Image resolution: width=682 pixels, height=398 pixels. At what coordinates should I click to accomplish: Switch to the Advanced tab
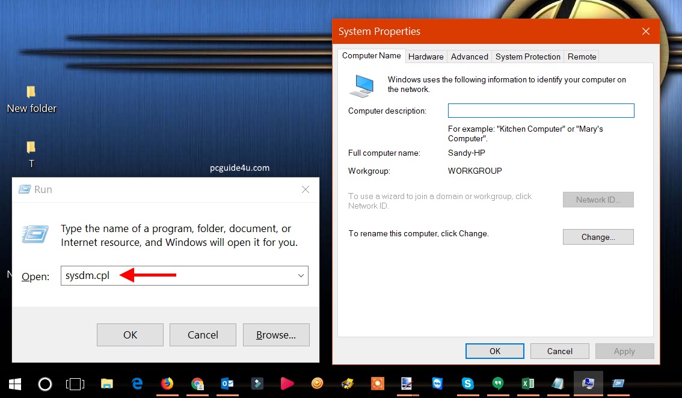(469, 57)
